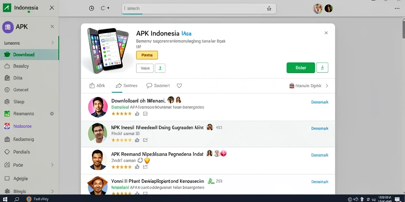Close the APK sidebar panel
The image size is (405, 202).
coord(52,26)
